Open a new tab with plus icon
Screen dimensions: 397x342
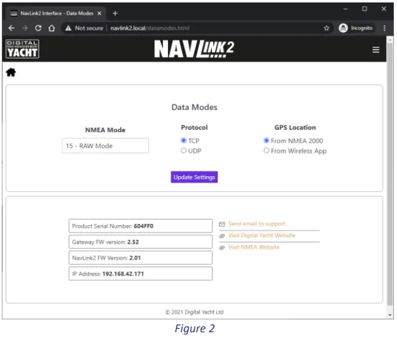(x=115, y=13)
